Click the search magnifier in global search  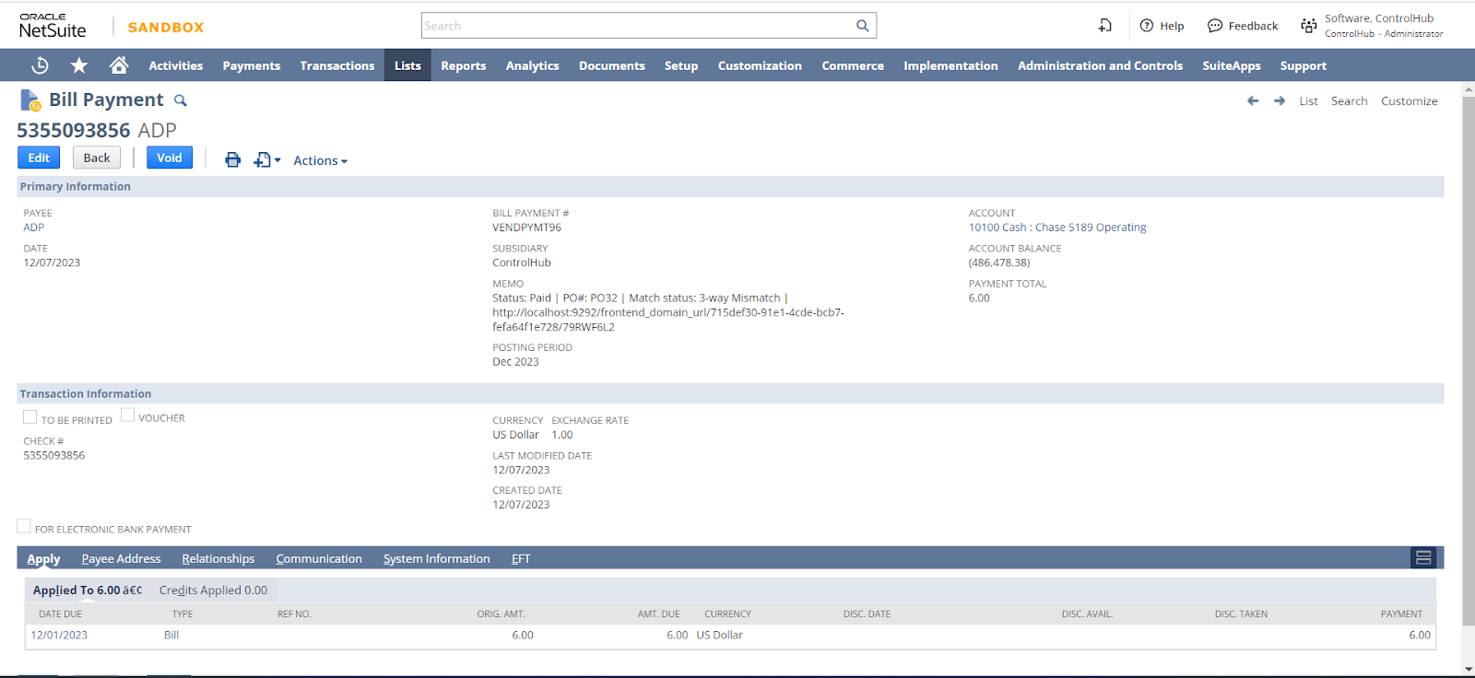862,26
